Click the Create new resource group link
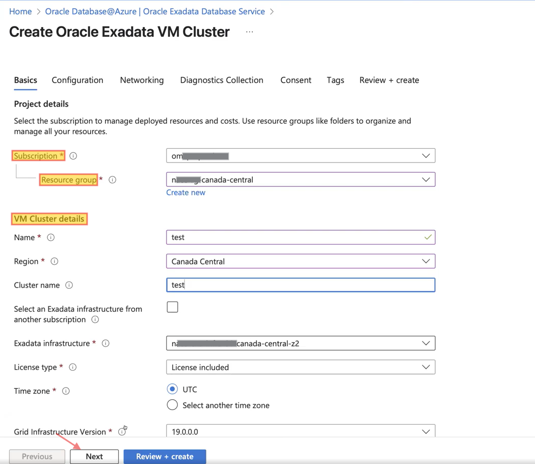The width and height of the screenshot is (535, 464). pyautogui.click(x=185, y=193)
